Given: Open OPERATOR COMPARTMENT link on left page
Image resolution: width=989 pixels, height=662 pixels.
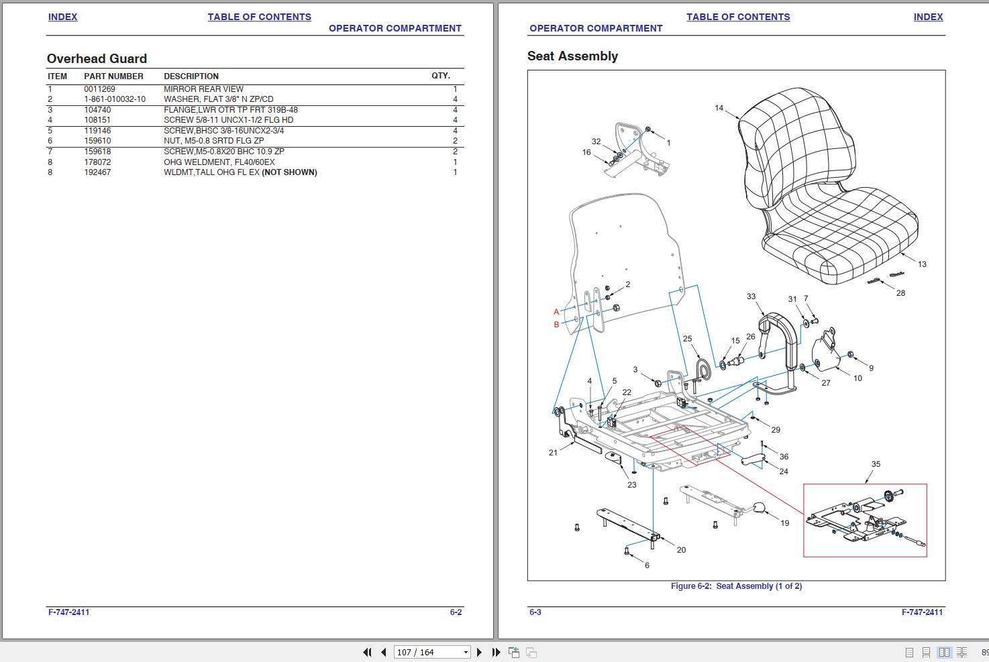Looking at the screenshot, I should 395,28.
